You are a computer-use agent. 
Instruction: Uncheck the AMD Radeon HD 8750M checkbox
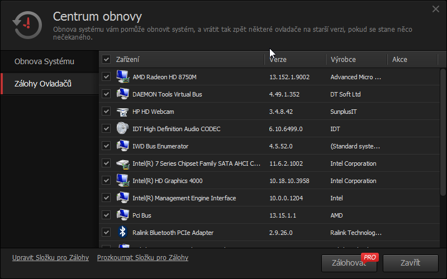[106, 77]
